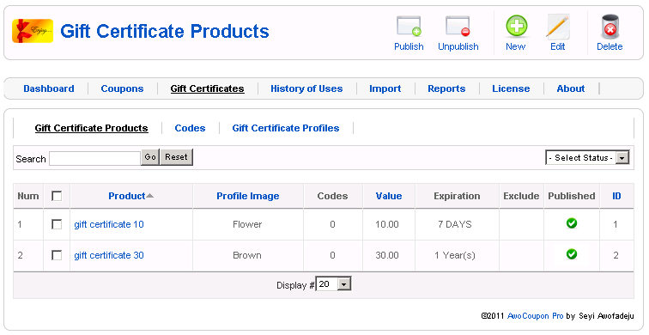Sort by the ID column header
This screenshot has height=335, width=649.
coord(616,196)
